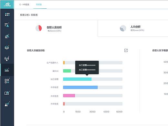Click the 3000 axis value

click(92, 112)
